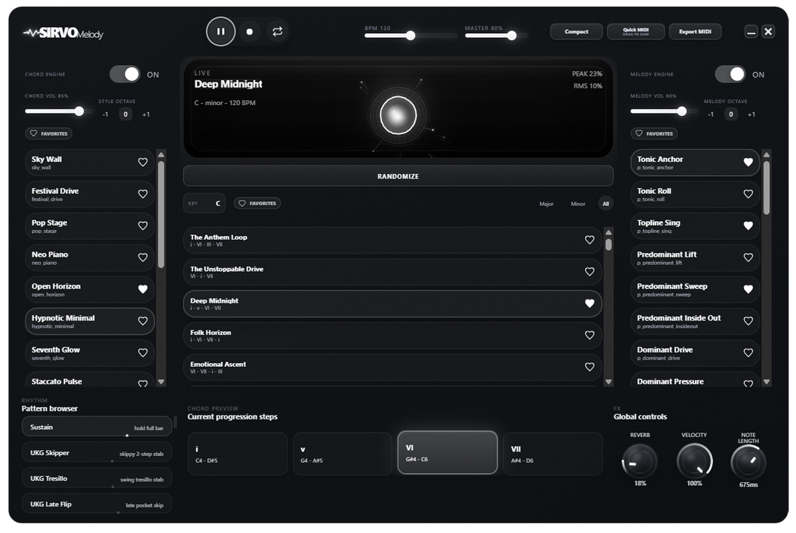Click the Velocity knob
Image resolution: width=796 pixels, height=533 pixels.
pyautogui.click(x=695, y=461)
